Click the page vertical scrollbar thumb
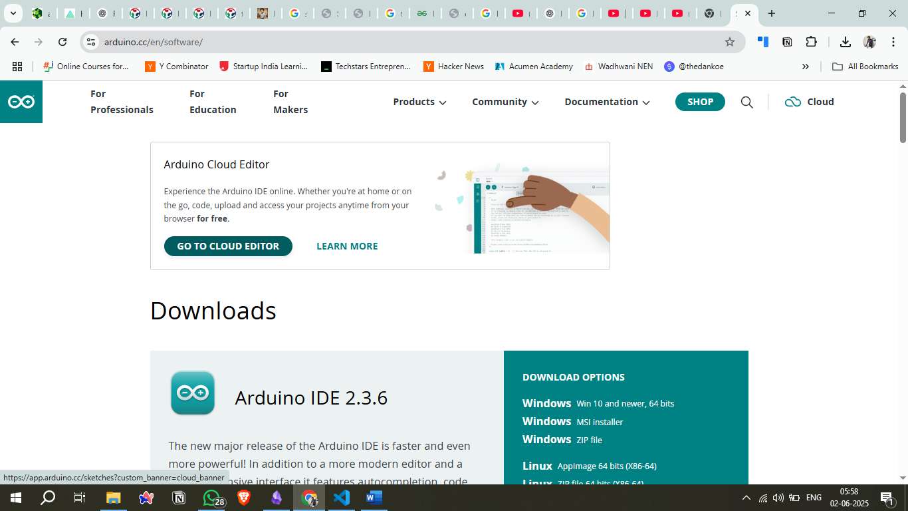 [x=903, y=117]
